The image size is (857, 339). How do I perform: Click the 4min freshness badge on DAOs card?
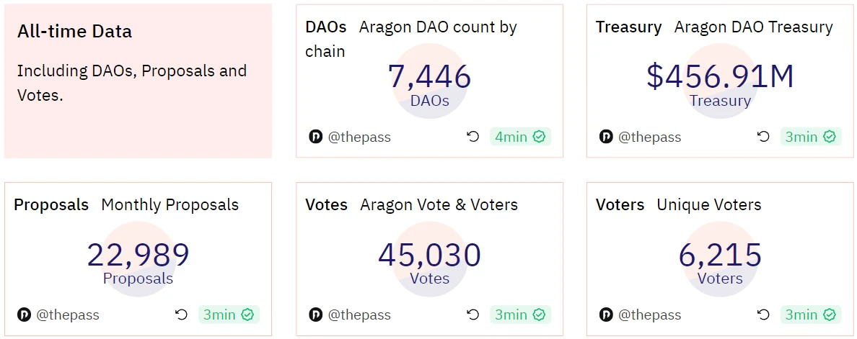(519, 137)
